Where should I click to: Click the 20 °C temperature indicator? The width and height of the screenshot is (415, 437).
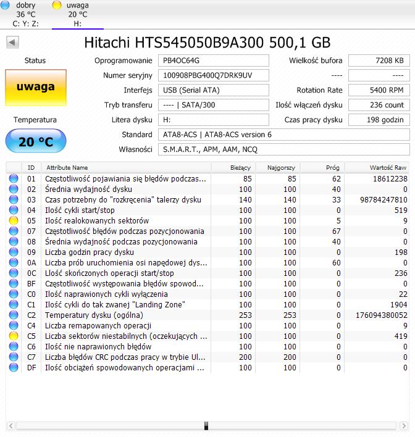(36, 141)
